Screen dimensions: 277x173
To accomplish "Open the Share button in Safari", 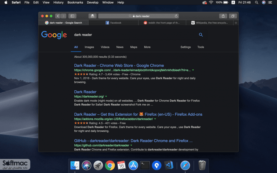I will (223, 16).
